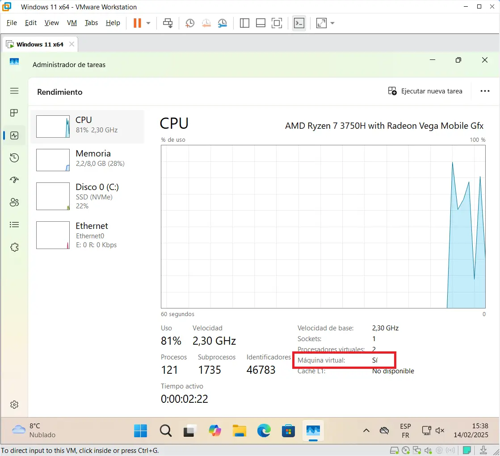
Task: Open the stretch guest dropdown arrow
Action: [x=332, y=23]
